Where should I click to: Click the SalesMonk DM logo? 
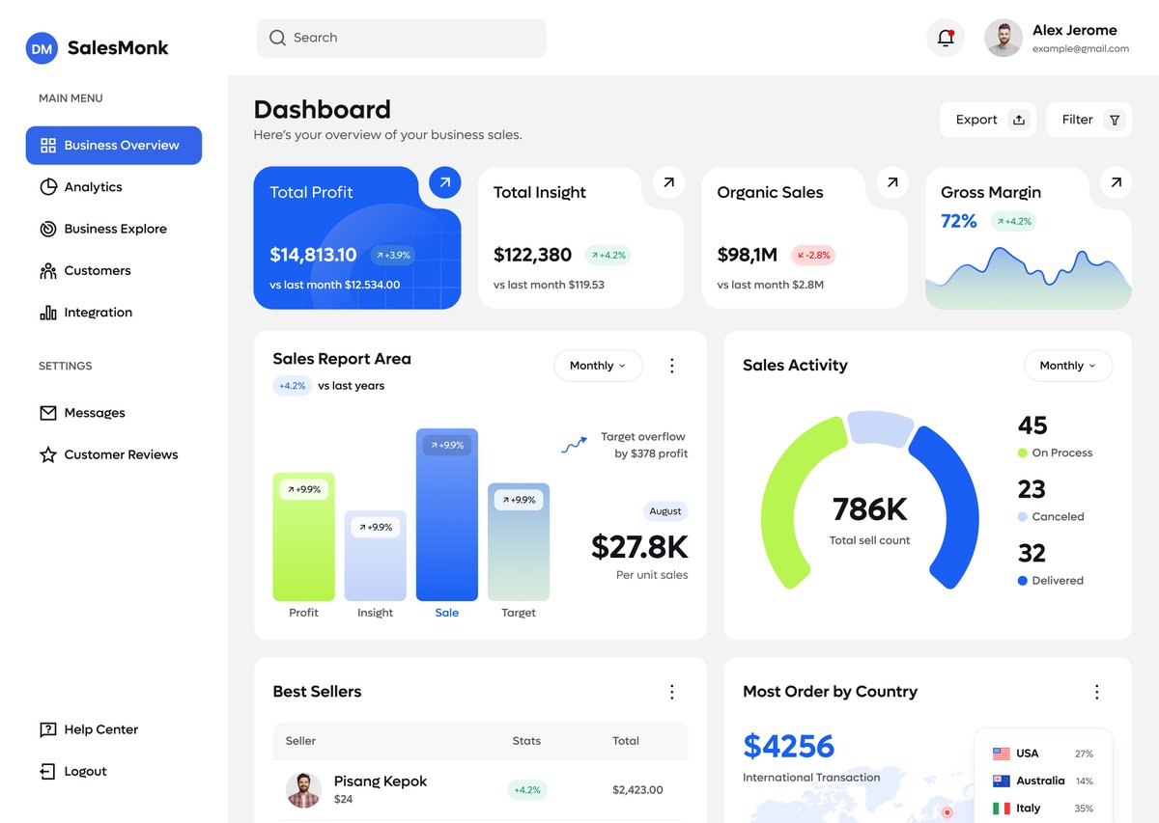click(40, 47)
